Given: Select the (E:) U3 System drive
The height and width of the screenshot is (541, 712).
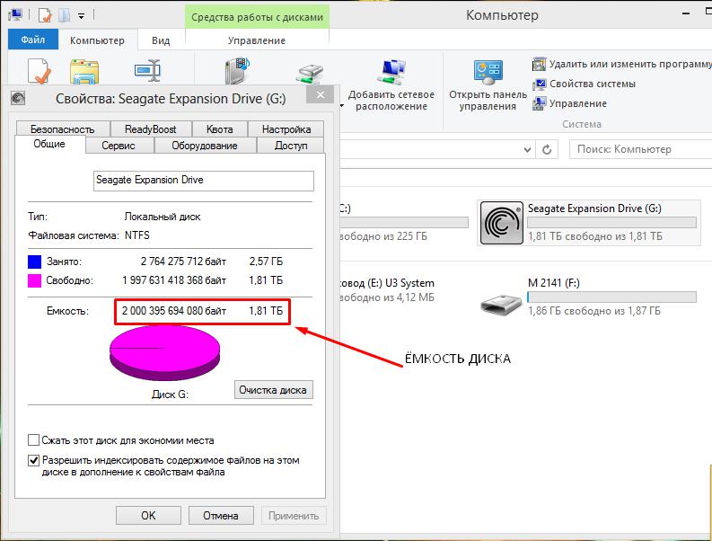Looking at the screenshot, I should pyautogui.click(x=387, y=290).
